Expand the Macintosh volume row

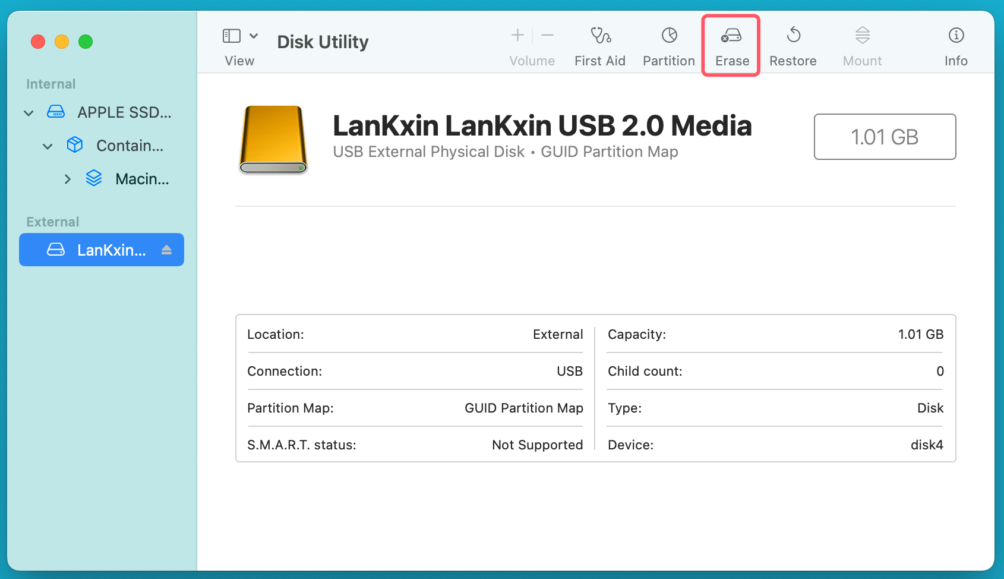click(x=67, y=179)
